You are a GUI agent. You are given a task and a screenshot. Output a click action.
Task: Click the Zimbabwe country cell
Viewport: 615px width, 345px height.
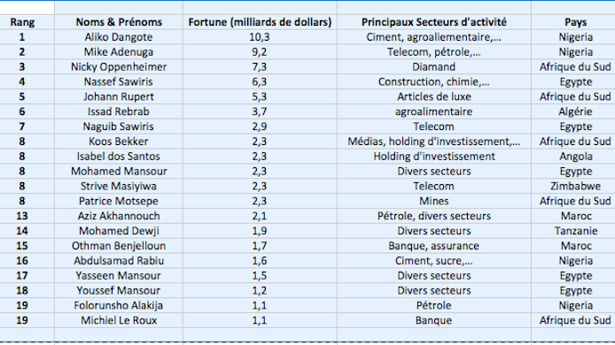(x=575, y=186)
